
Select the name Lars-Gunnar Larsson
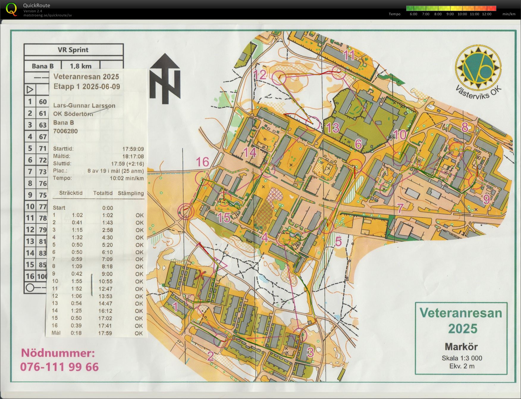(84, 106)
